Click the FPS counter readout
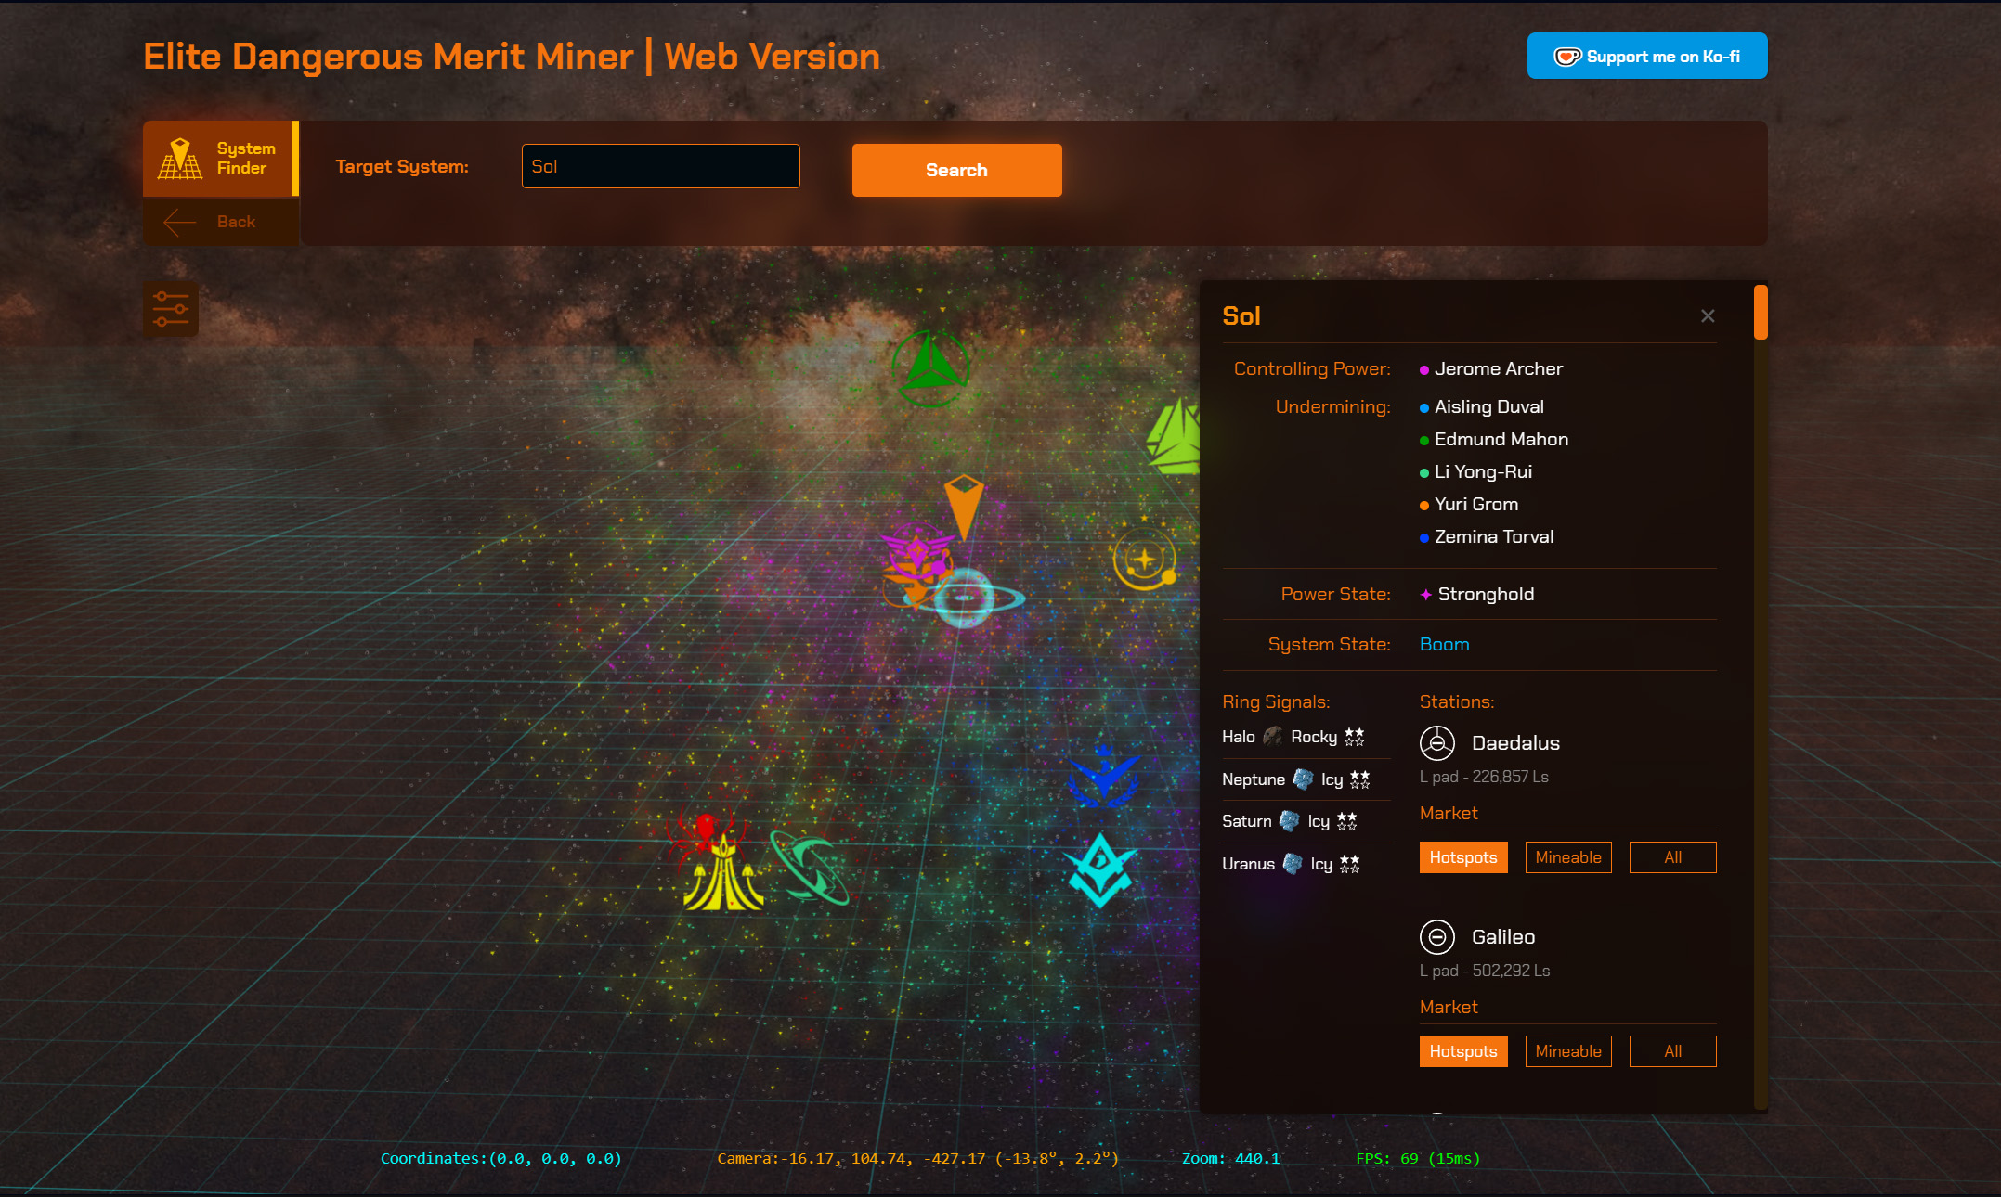 [1418, 1158]
